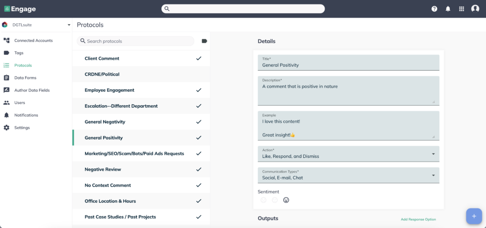Click the Tags sidebar icon
Viewport: 486px width, 228px height.
point(7,53)
